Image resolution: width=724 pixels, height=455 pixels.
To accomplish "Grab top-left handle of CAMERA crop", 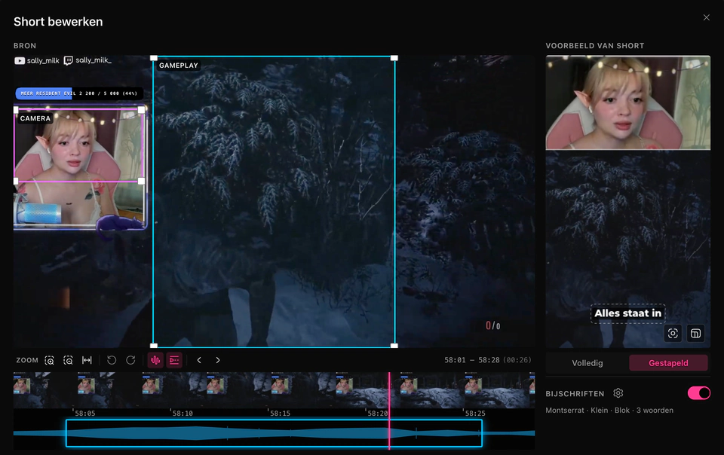I will point(16,110).
